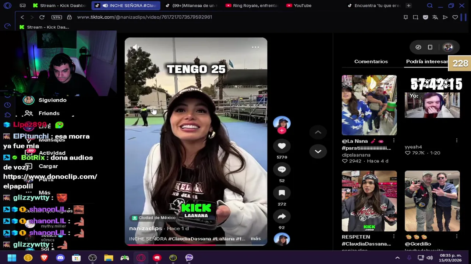Open the GX Corner controller icon

tap(22, 5)
